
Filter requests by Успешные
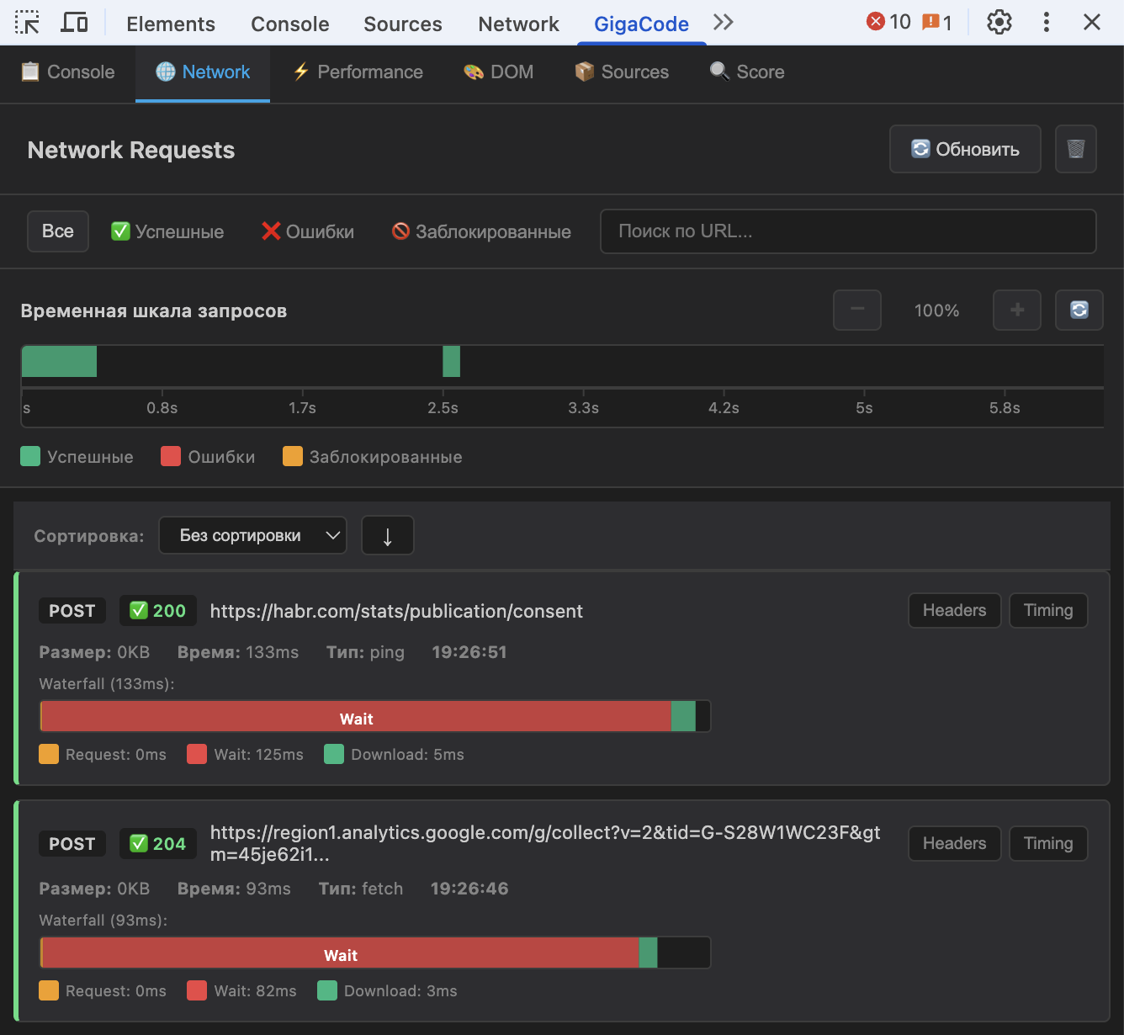pos(166,231)
